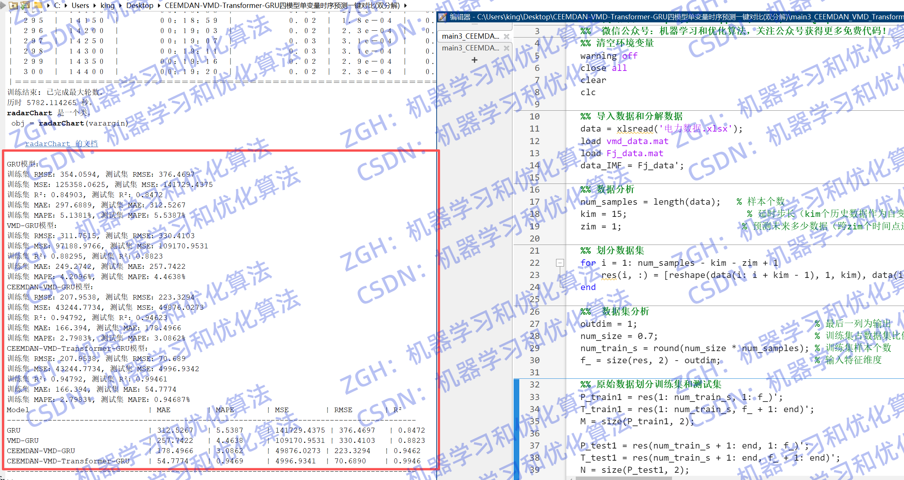This screenshot has width=904, height=480.
Task: Expand path dropdown arrow after C:
Action: (x=66, y=5)
